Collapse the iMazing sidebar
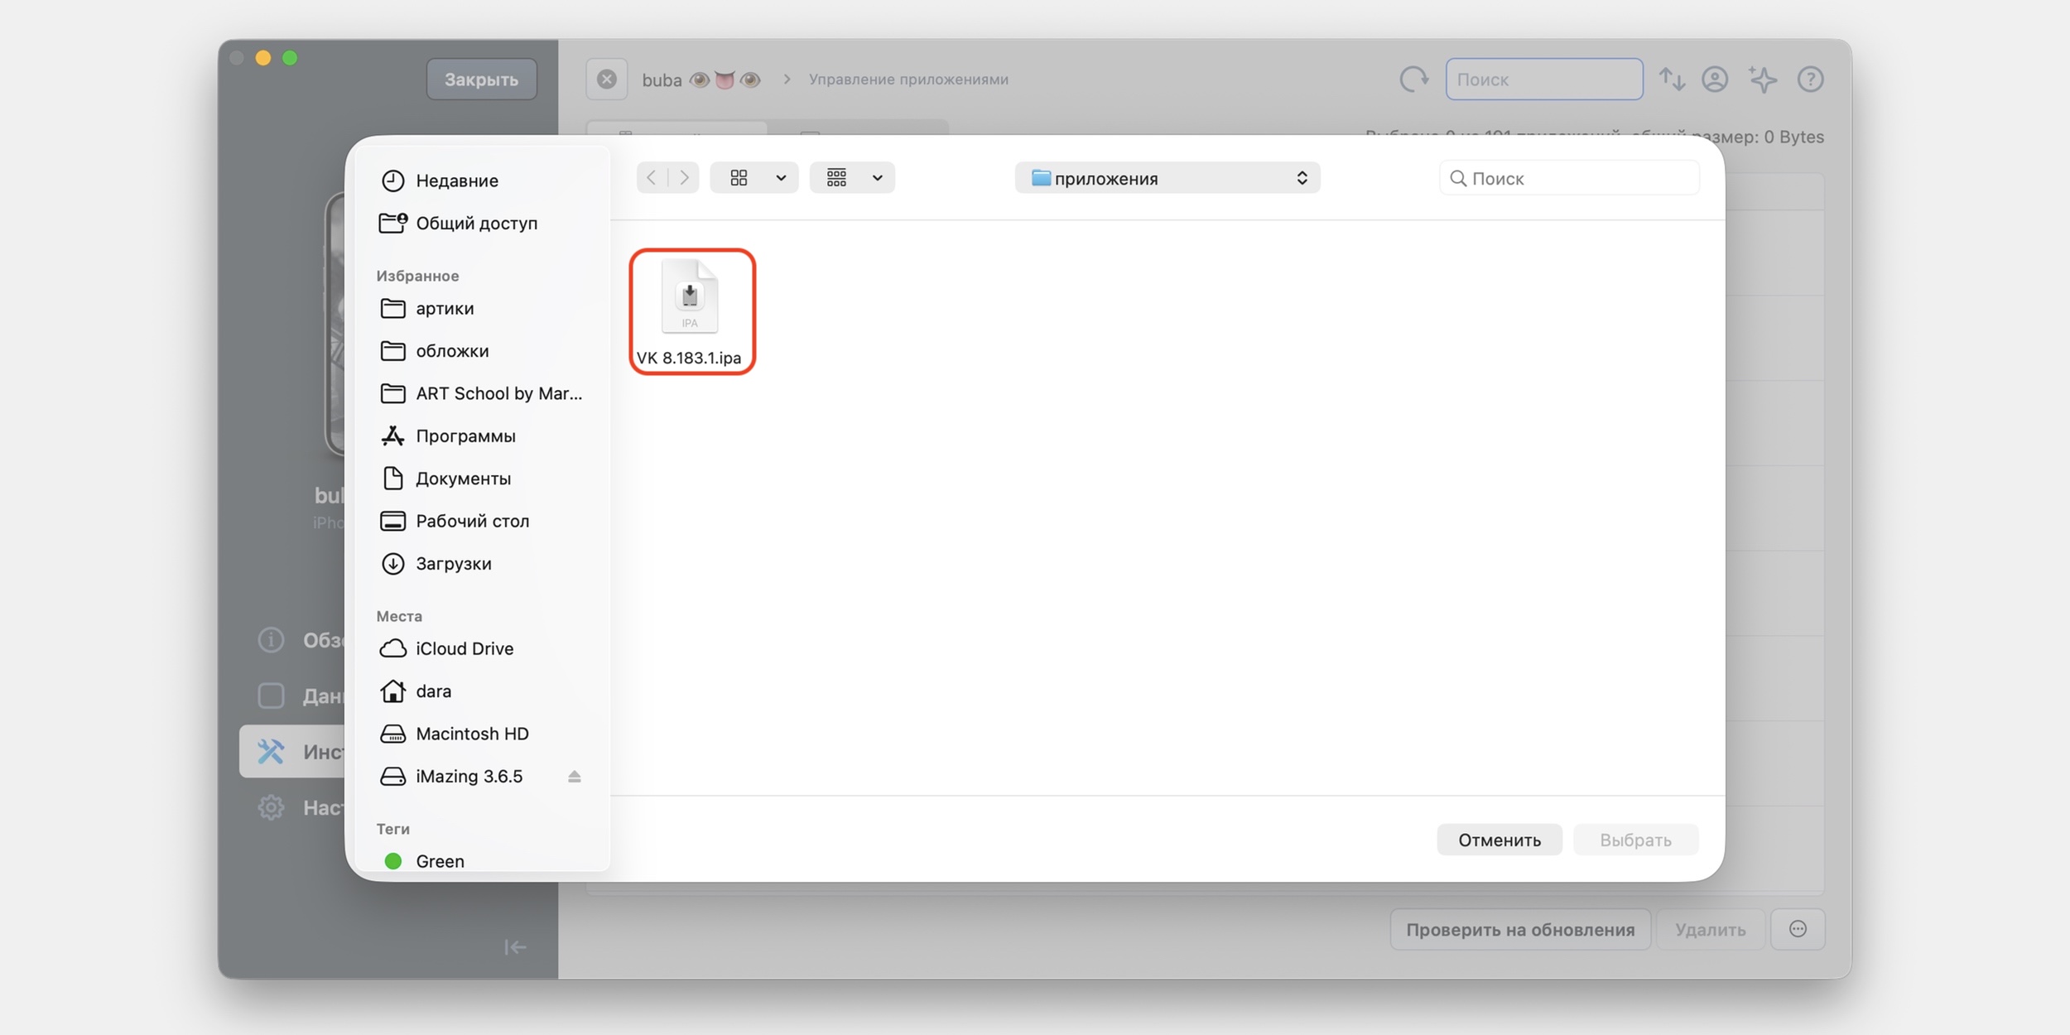This screenshot has height=1035, width=2070. coord(515,946)
